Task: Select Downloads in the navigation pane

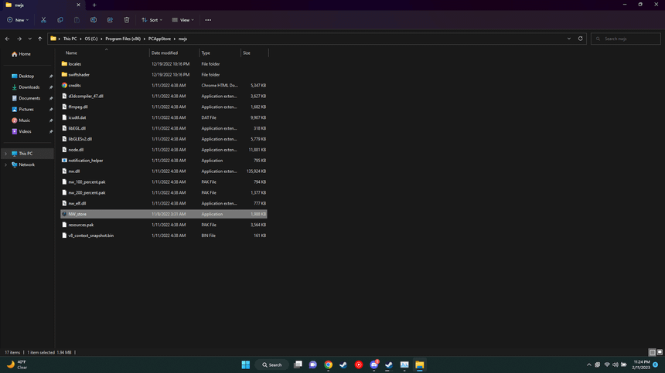Action: pos(29,87)
